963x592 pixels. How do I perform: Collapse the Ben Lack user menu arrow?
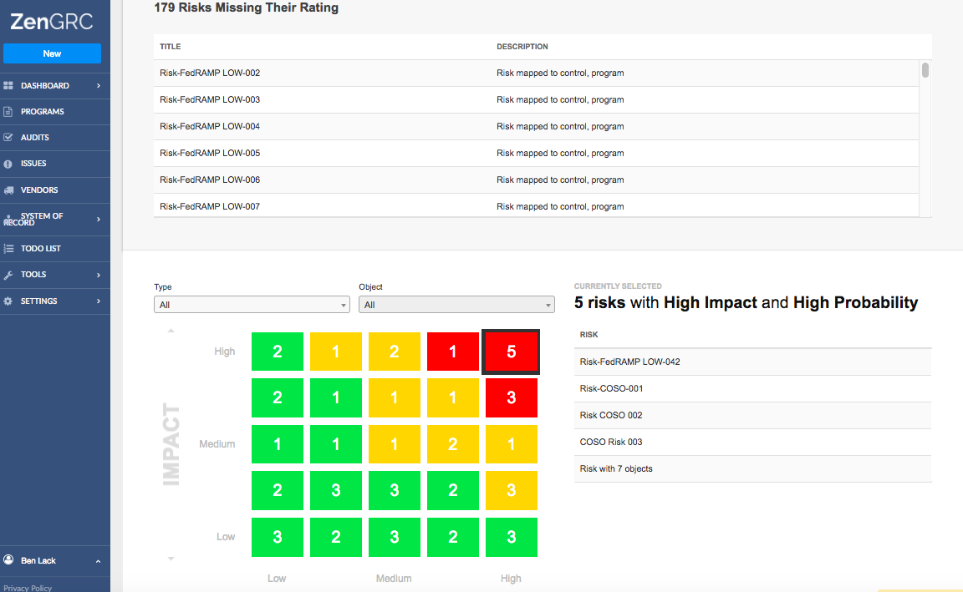tap(99, 561)
